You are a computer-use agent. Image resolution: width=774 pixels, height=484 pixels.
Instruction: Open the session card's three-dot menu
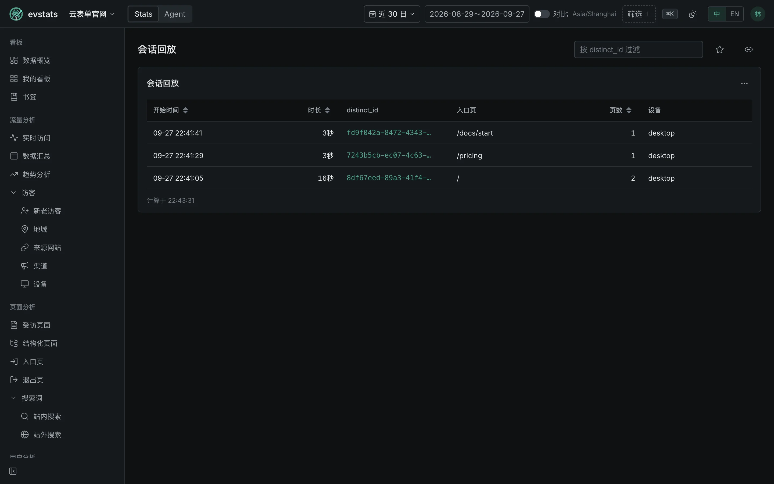tap(744, 83)
